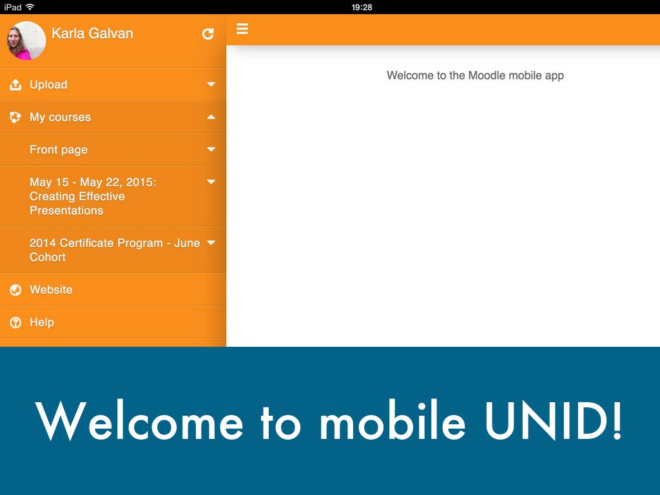Screen dimensions: 660x495
Task: Tap the refresh icon beside Karla Galvan
Action: coord(208,34)
